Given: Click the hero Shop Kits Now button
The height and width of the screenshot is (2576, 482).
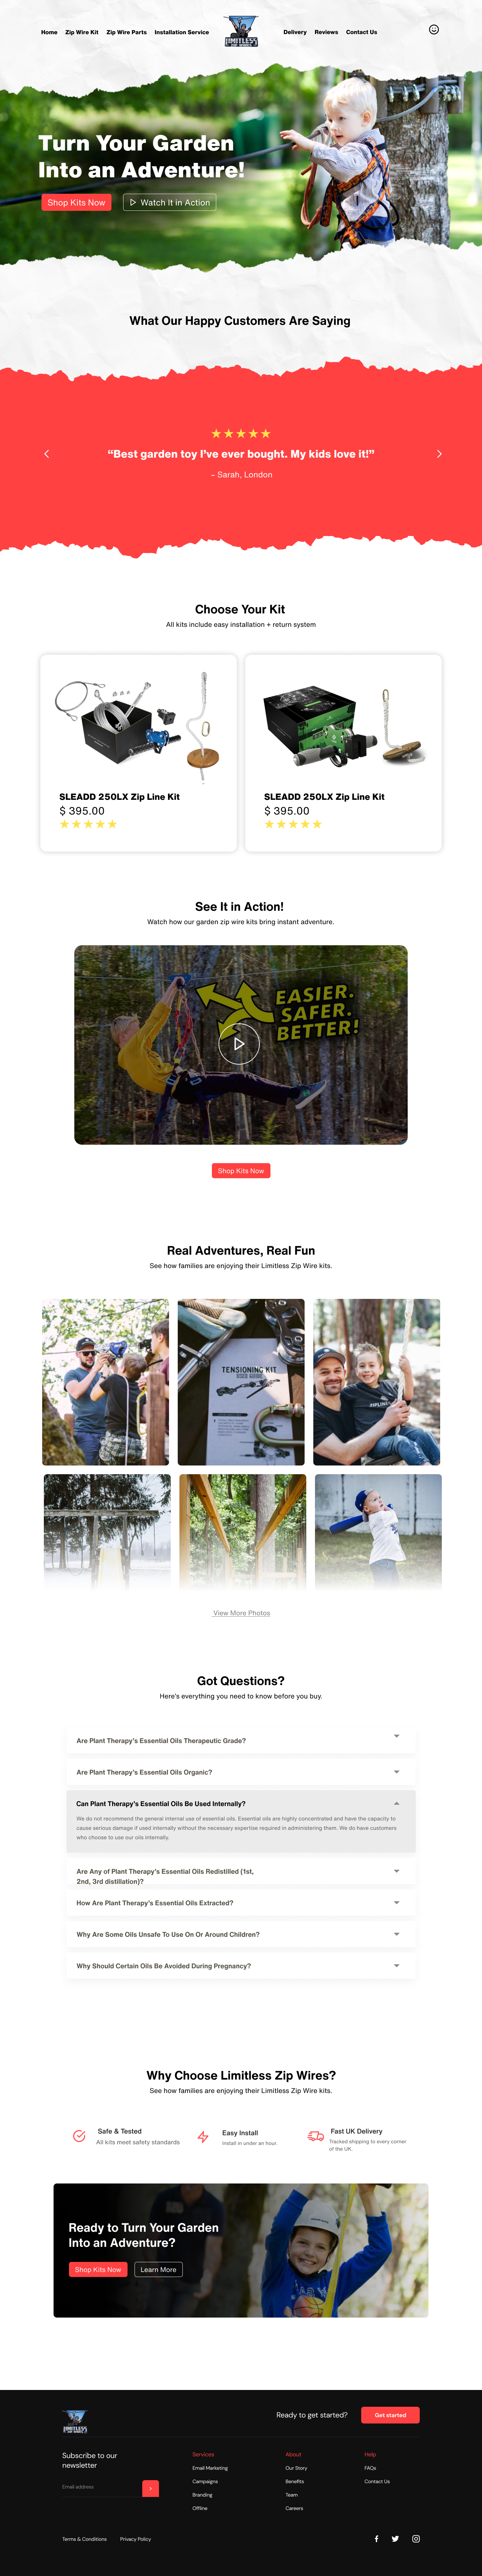Looking at the screenshot, I should click(x=76, y=202).
